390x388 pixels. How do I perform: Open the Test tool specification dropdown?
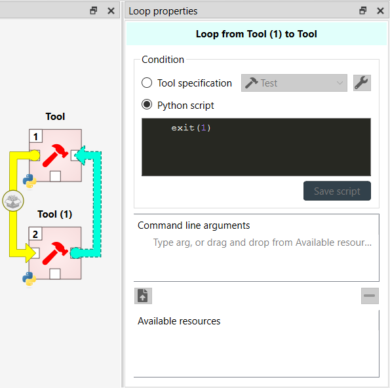tap(294, 83)
